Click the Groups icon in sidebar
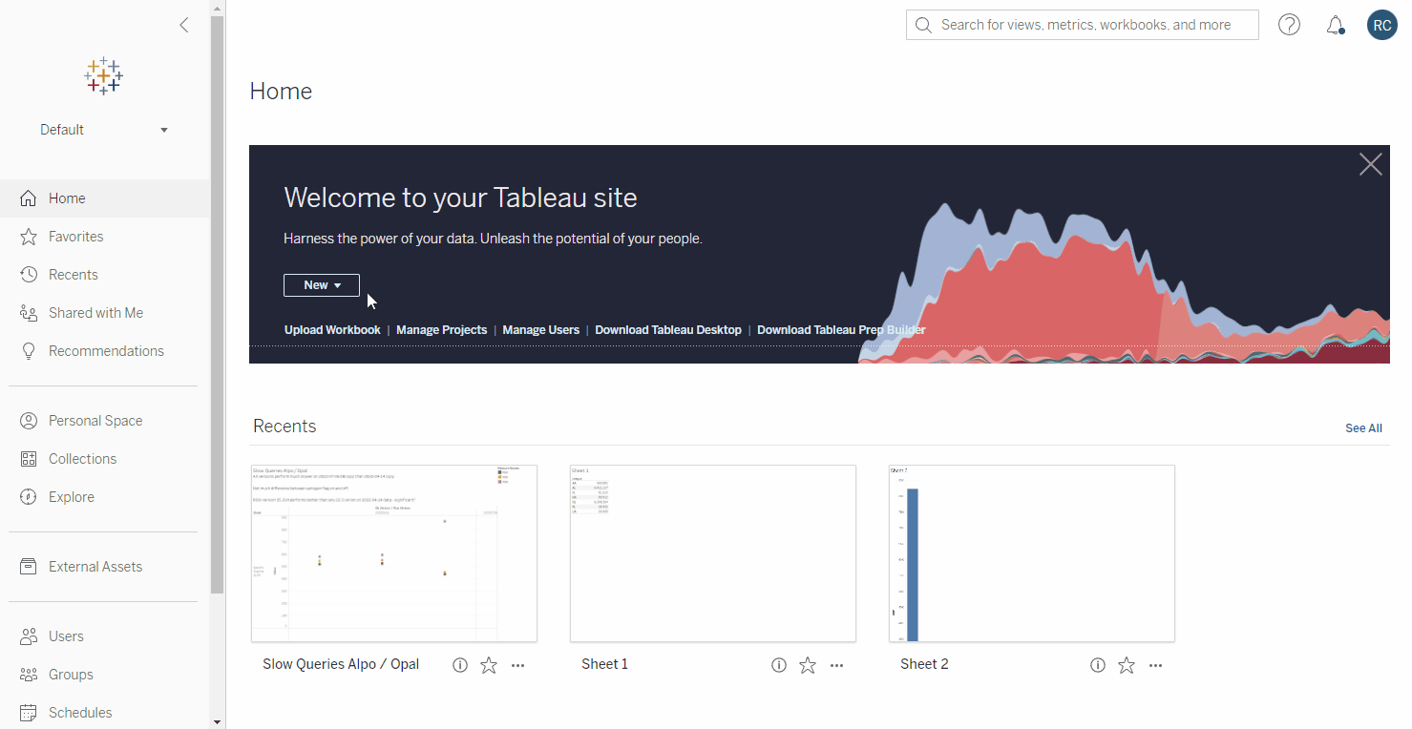 point(29,675)
